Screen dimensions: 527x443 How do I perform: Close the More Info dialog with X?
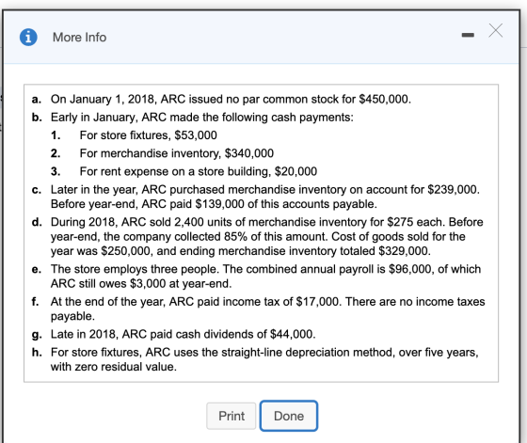pyautogui.click(x=495, y=30)
